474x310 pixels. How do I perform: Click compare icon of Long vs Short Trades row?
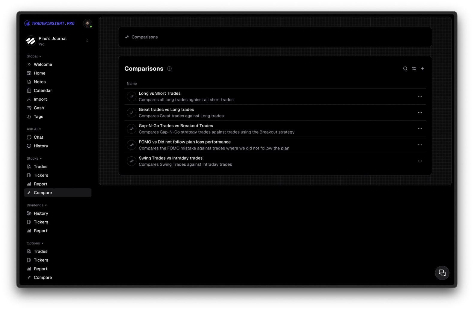(132, 96)
